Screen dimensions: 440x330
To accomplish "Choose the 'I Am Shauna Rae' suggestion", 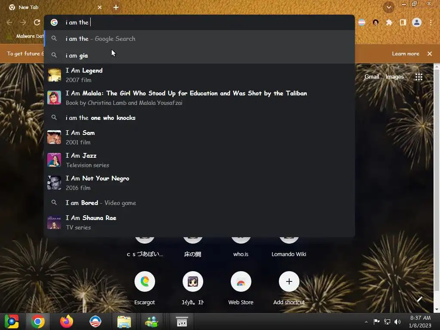I will (x=199, y=222).
